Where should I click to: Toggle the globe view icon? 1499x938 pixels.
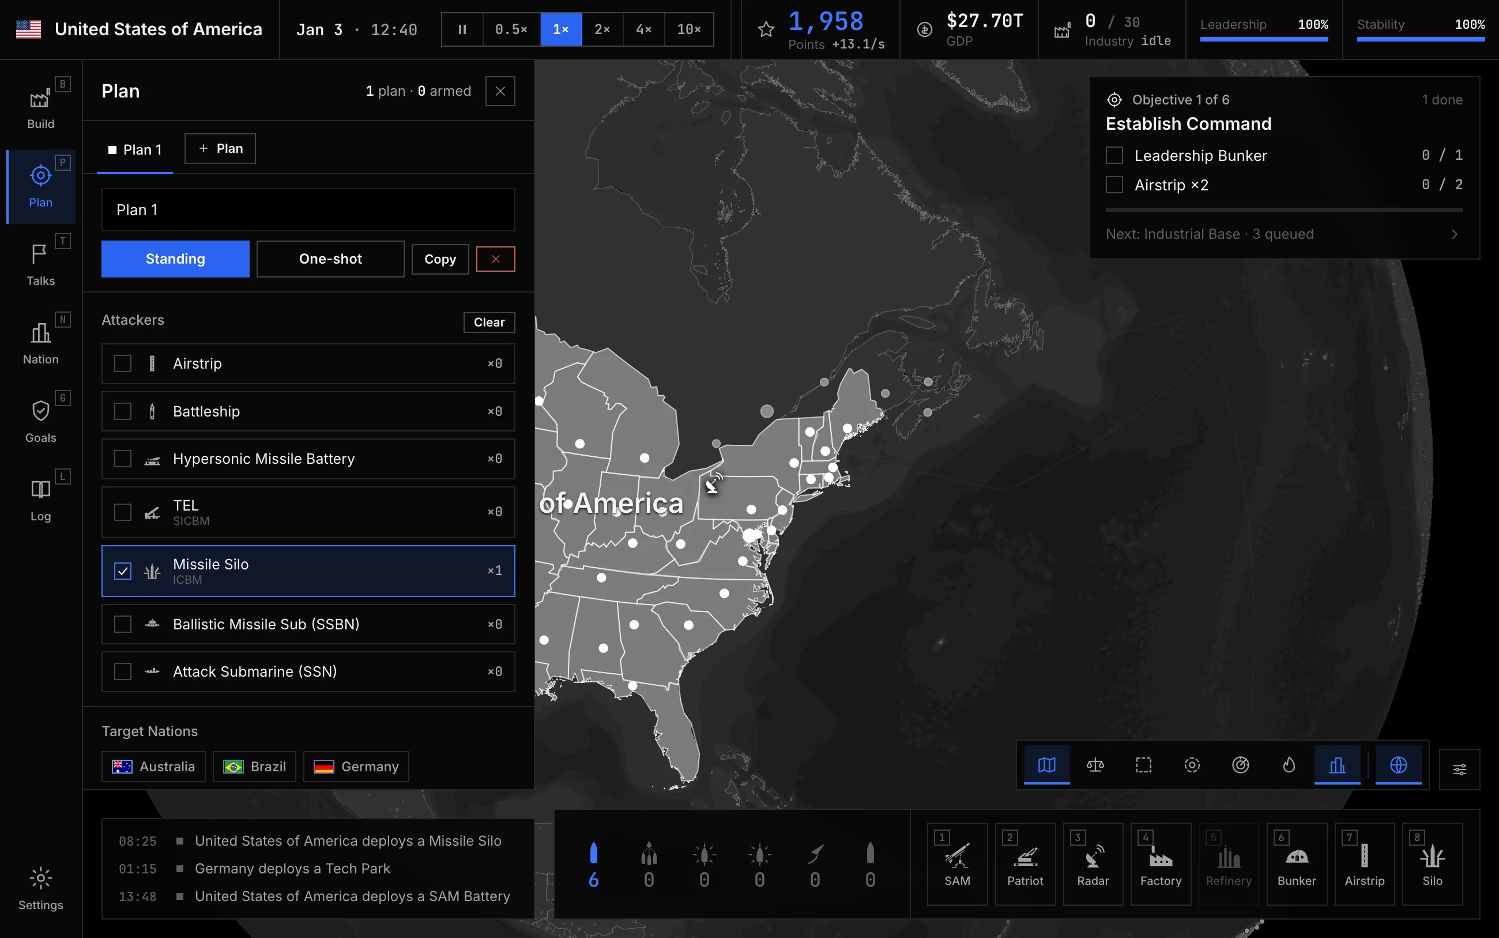pos(1399,765)
